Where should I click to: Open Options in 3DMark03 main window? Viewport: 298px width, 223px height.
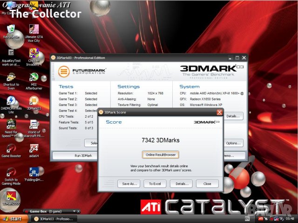click(x=233, y=144)
